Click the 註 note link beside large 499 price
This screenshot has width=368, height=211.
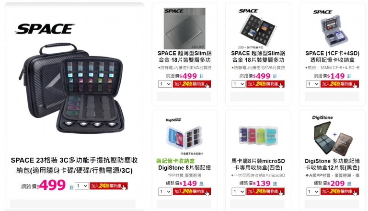71,188
